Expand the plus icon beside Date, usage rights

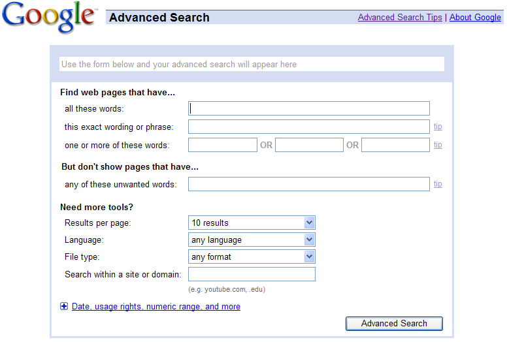click(64, 306)
